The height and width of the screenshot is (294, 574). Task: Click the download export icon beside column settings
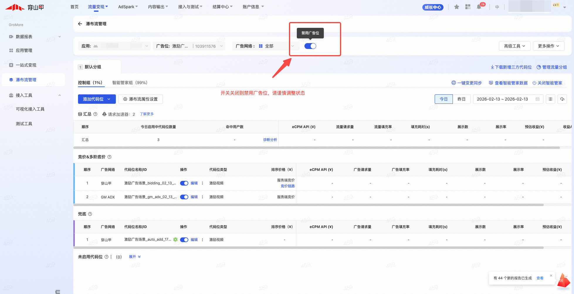pos(562,99)
